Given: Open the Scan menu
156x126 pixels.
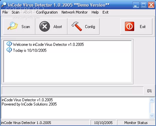Looking at the screenshot, I should pyautogui.click(x=16, y=12).
